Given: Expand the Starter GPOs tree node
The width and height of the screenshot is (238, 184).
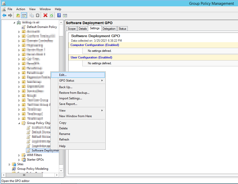Looking at the screenshot, I should (x=19, y=160).
